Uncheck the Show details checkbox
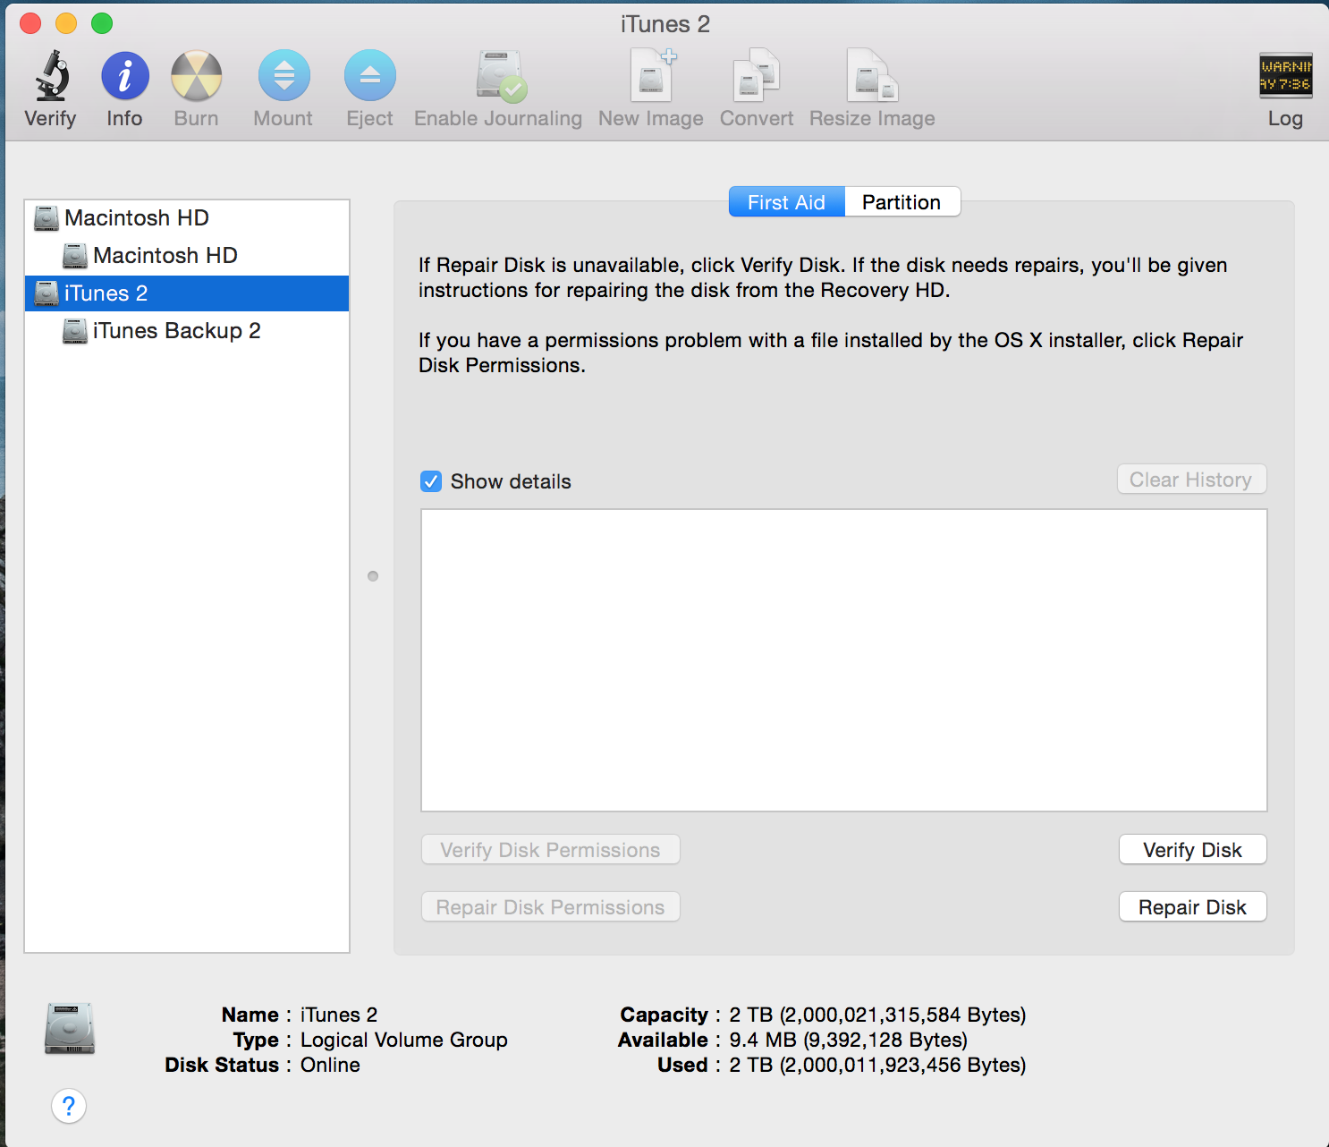 pyautogui.click(x=431, y=481)
